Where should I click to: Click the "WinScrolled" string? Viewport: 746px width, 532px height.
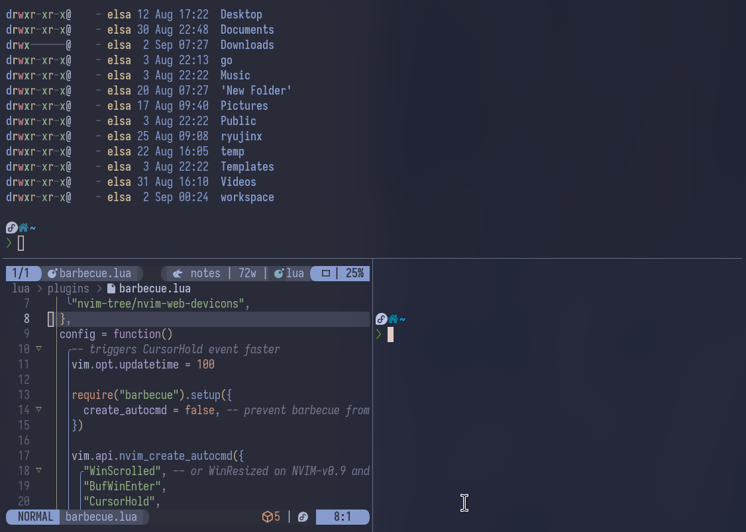coord(123,470)
